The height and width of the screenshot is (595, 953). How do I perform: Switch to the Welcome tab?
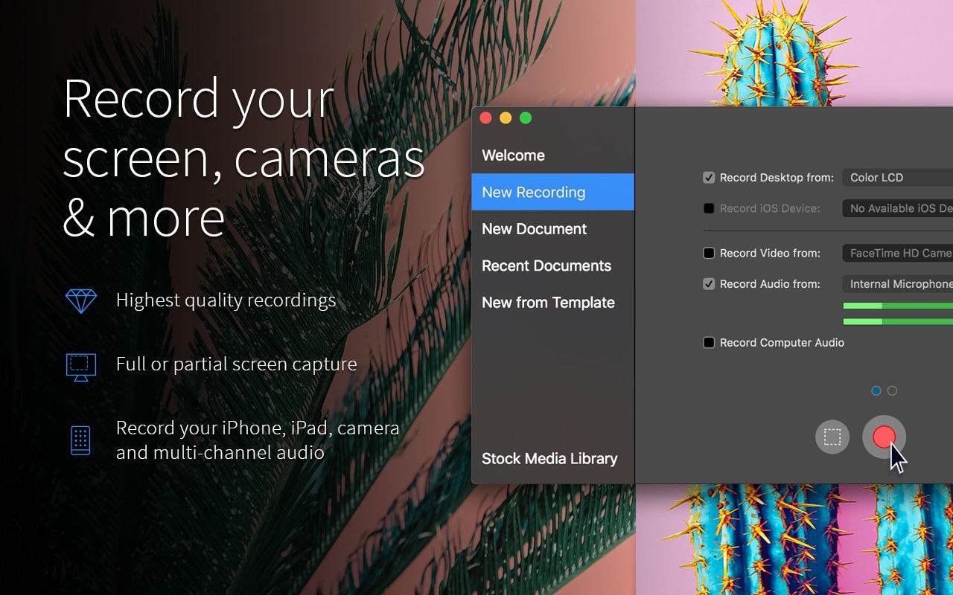pos(514,155)
